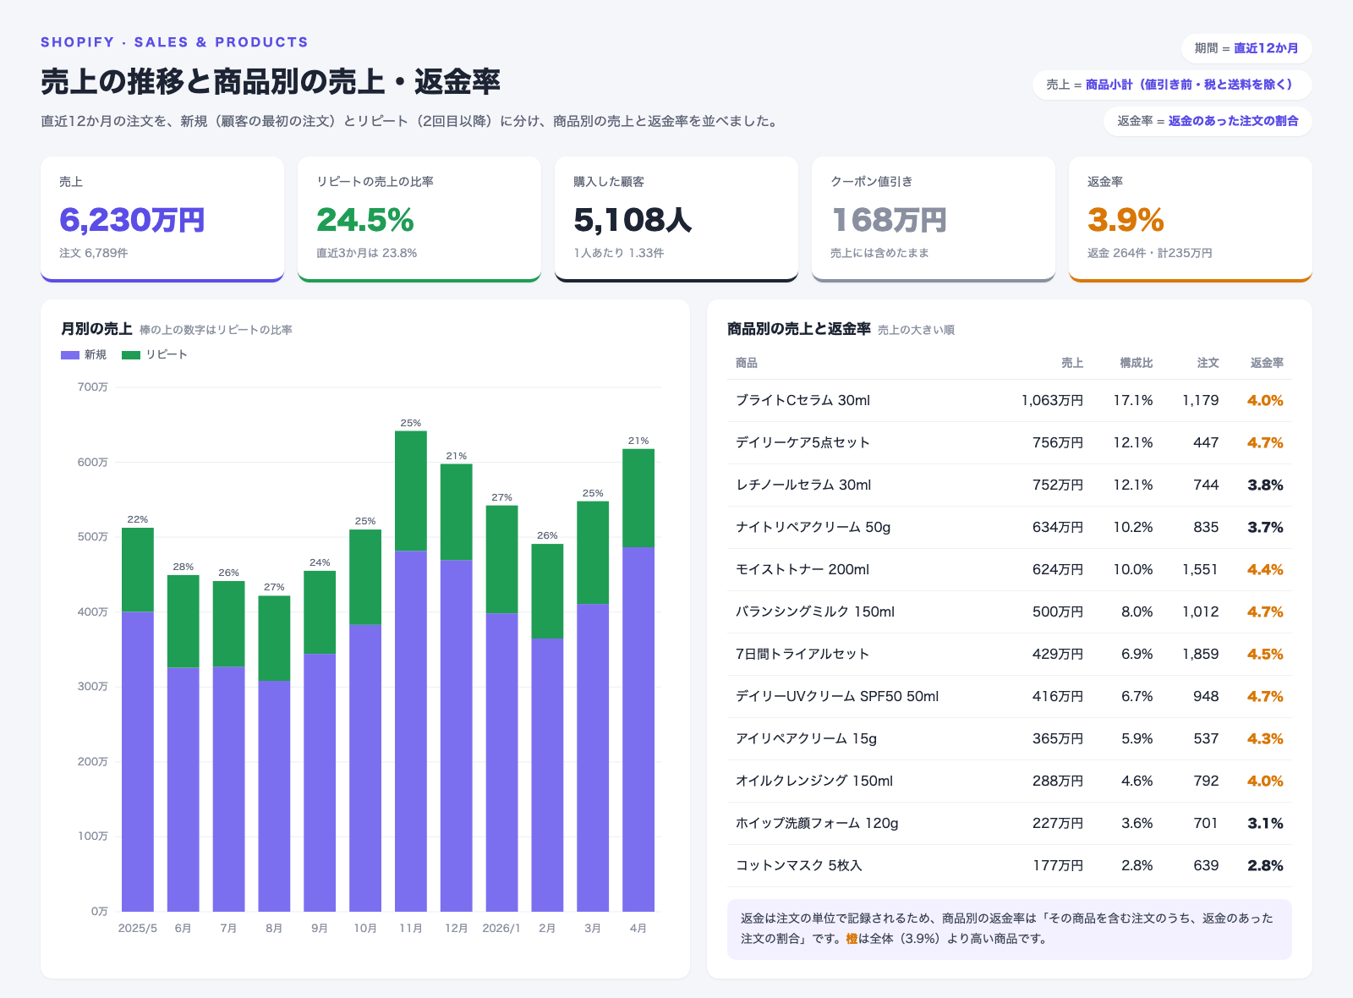
Task: Sort table by the 構成比 column header
Action: coord(1137,363)
